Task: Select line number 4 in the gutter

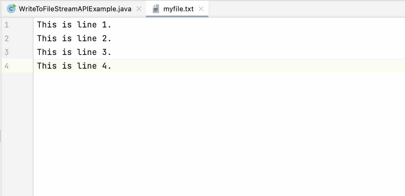Action: (6, 66)
